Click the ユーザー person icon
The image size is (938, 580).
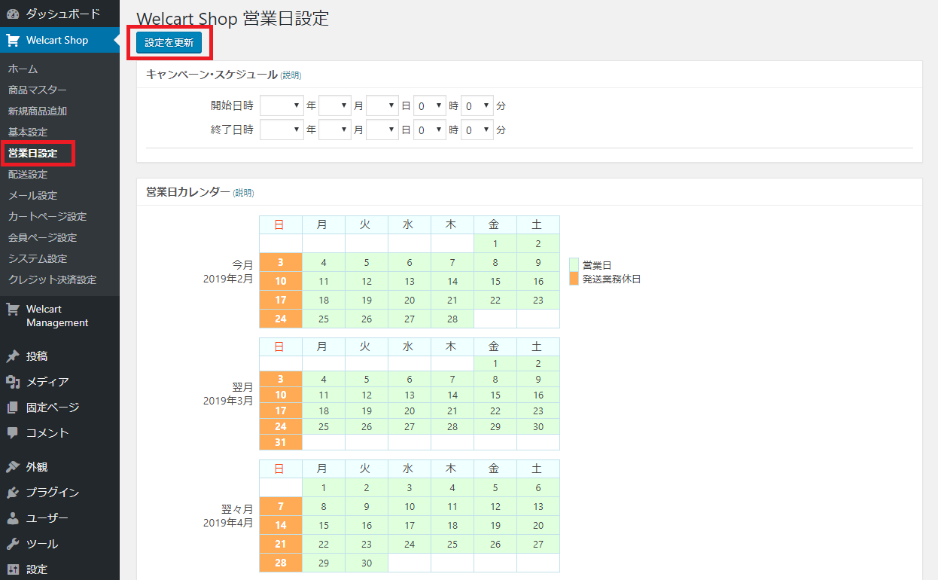coord(13,518)
